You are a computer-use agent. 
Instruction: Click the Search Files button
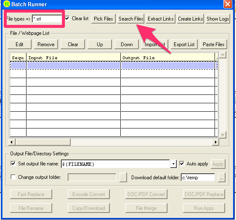click(x=131, y=19)
